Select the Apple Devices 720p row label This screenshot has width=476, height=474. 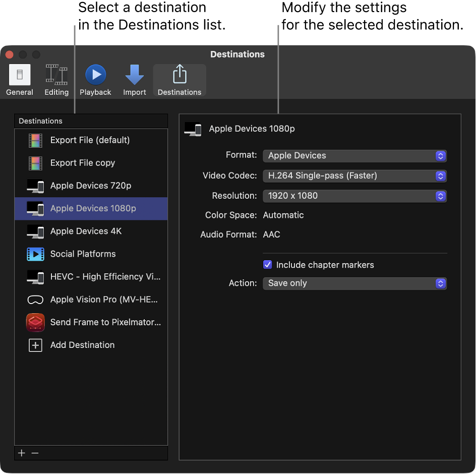click(91, 186)
